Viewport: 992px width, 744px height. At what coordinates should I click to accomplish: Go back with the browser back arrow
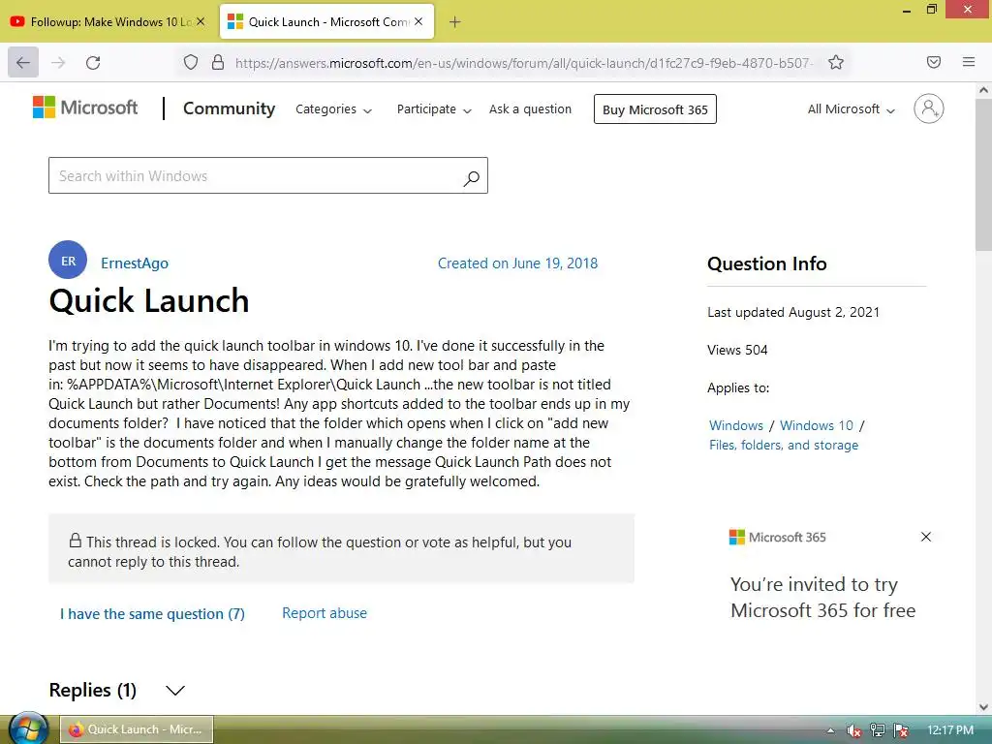pos(23,62)
